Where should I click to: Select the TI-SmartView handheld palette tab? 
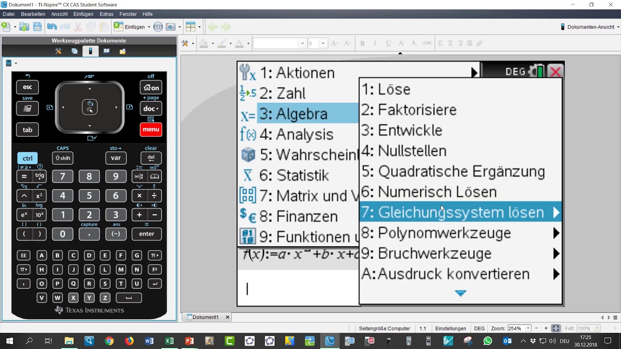(x=90, y=51)
